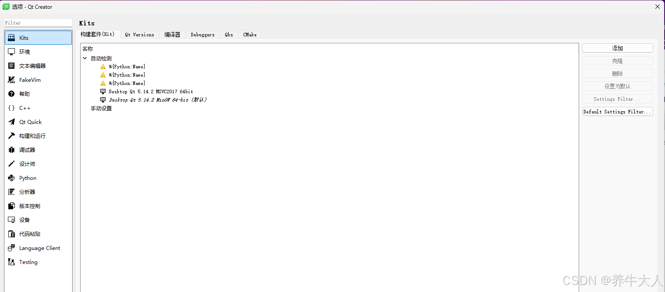The width and height of the screenshot is (665, 292).
Task: Select the Language Client icon
Action: pos(12,248)
